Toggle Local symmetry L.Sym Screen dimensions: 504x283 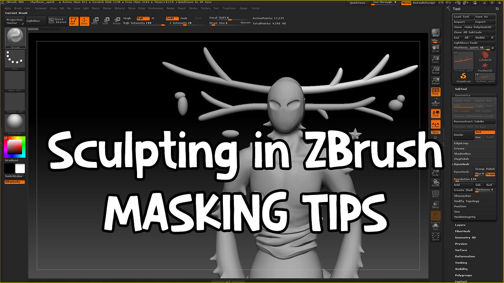pyautogui.click(x=435, y=124)
